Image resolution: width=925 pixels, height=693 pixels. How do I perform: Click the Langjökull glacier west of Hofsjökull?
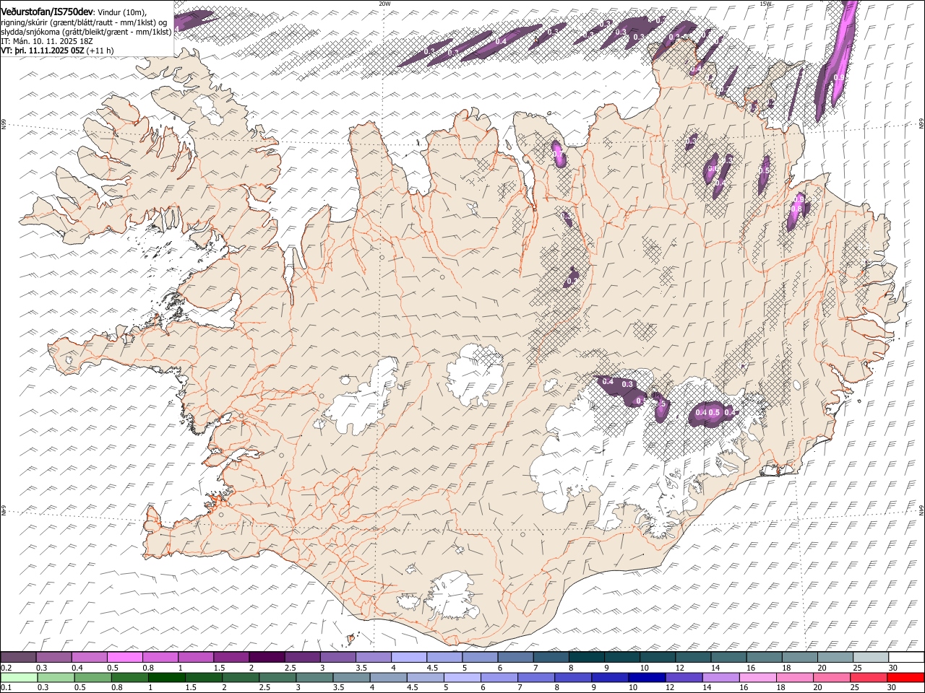click(x=363, y=401)
